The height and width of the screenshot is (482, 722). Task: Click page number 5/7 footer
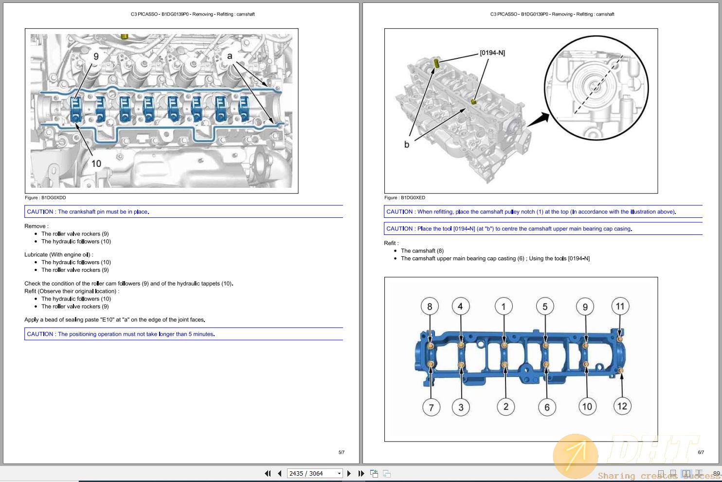342,452
